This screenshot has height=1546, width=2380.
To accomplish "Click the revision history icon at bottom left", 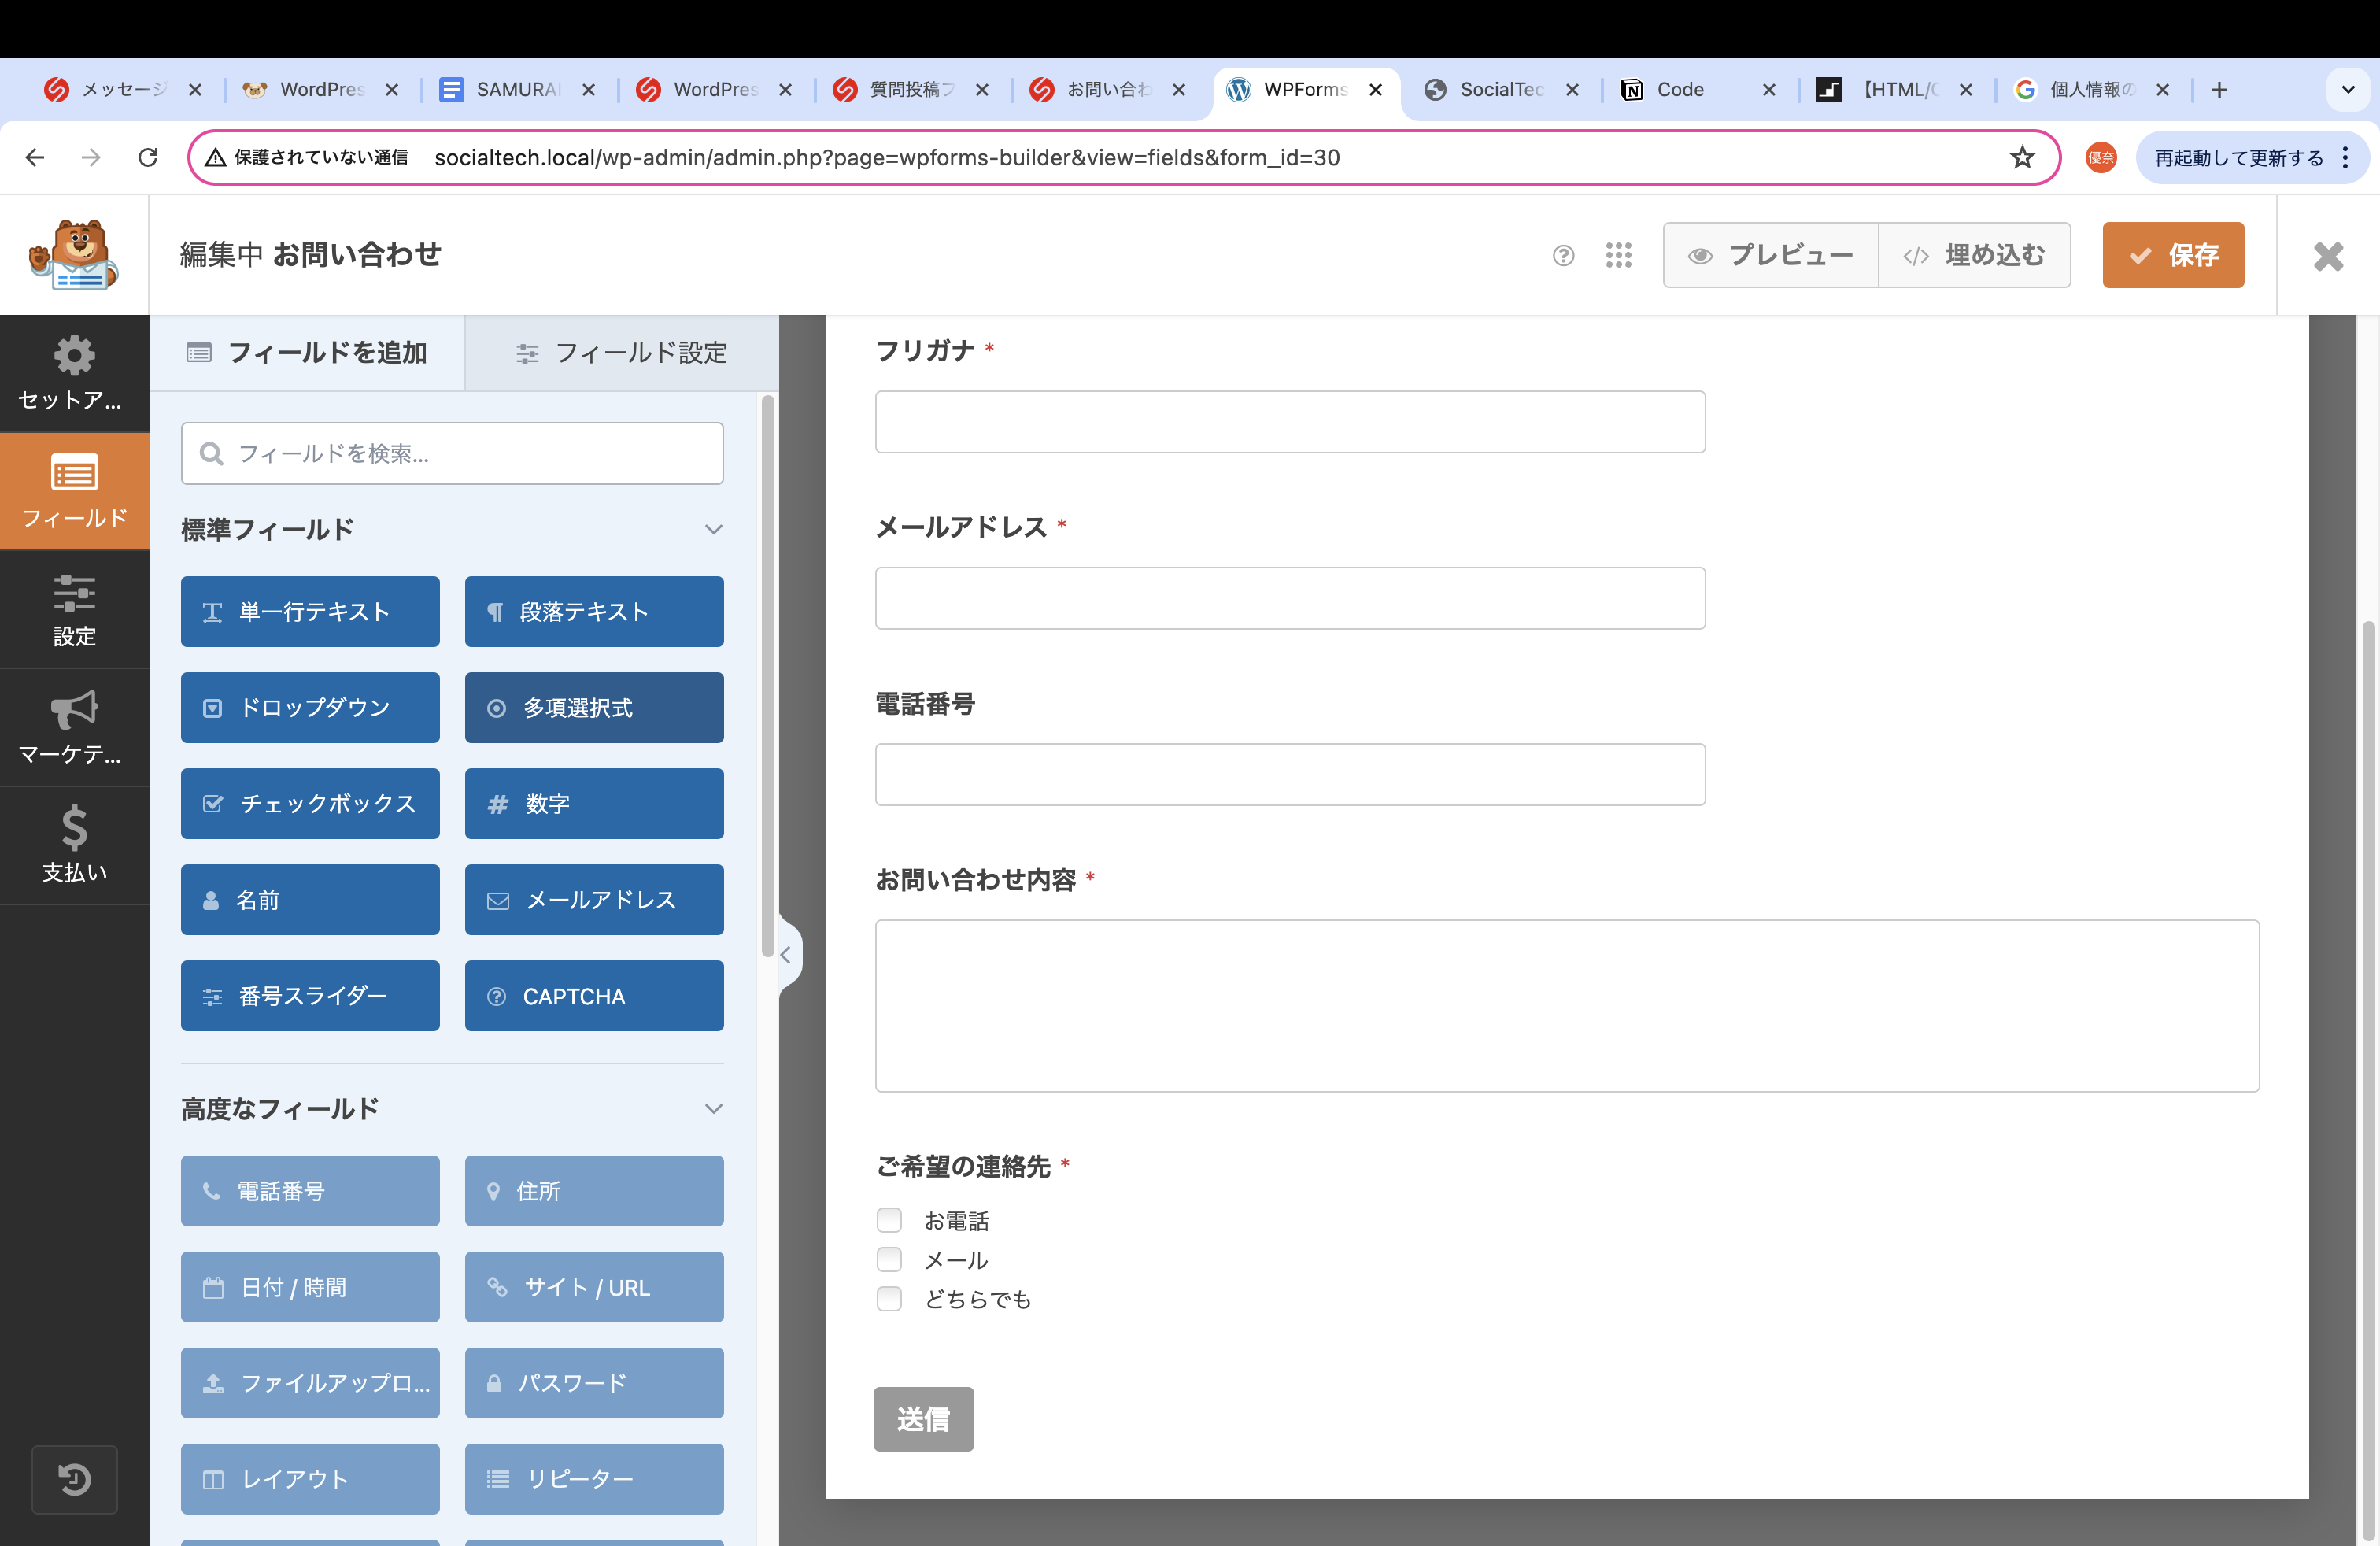I will click(x=74, y=1479).
